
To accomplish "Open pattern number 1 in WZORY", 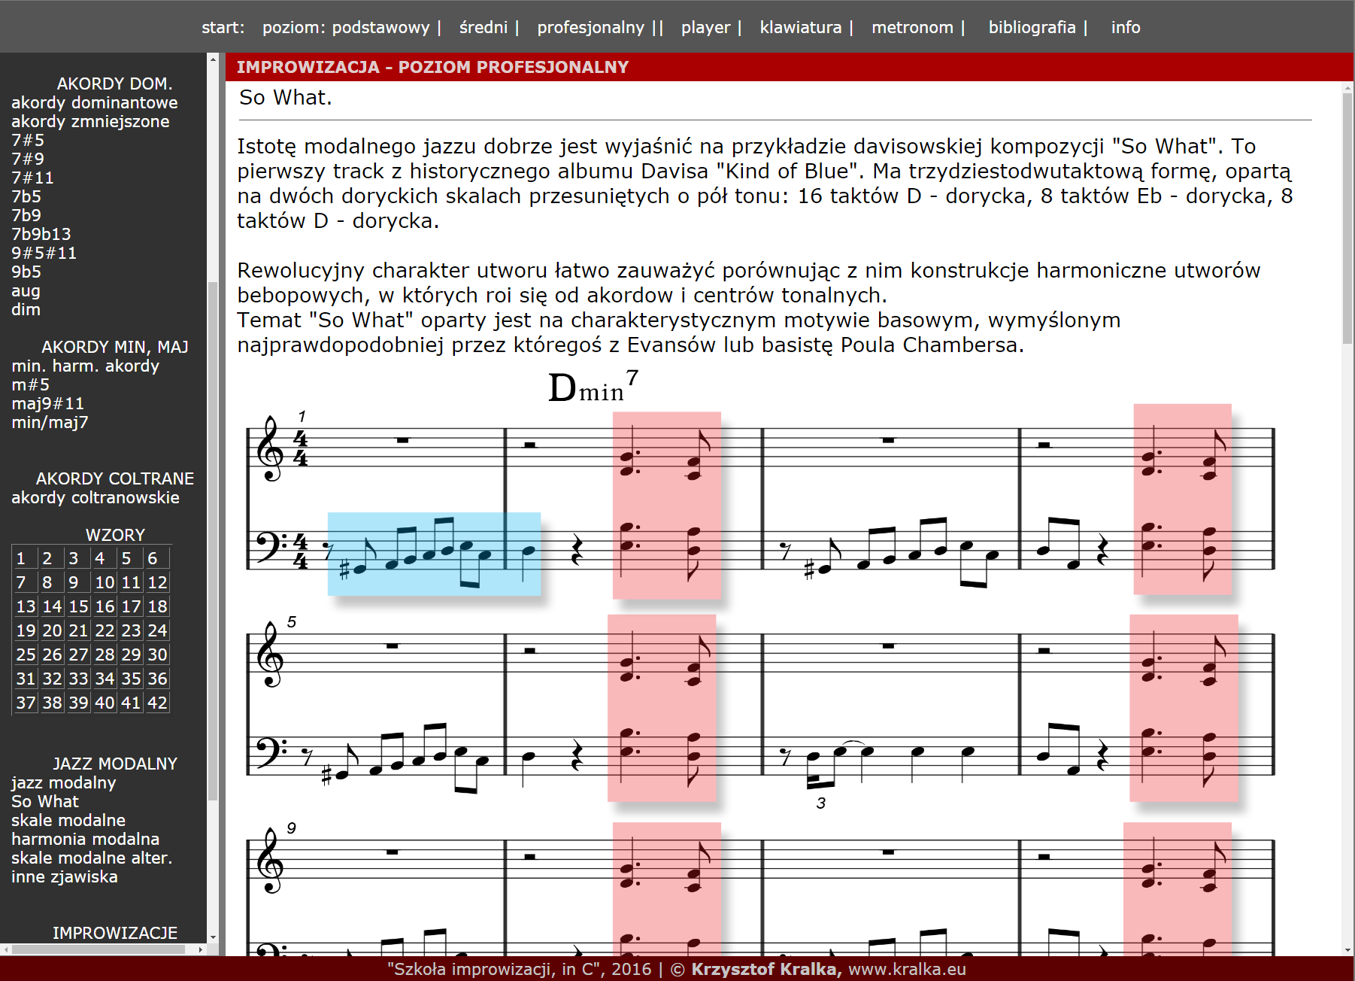I will [x=21, y=558].
